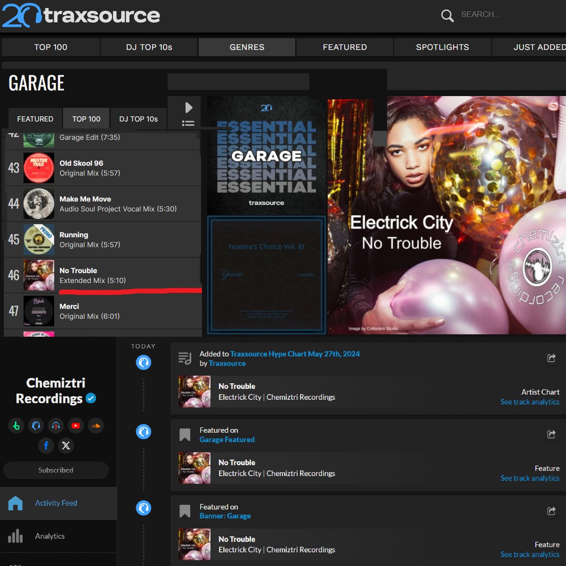Click timeline Traxsource icon for Banner: Garage entry
The width and height of the screenshot is (566, 566).
[143, 508]
